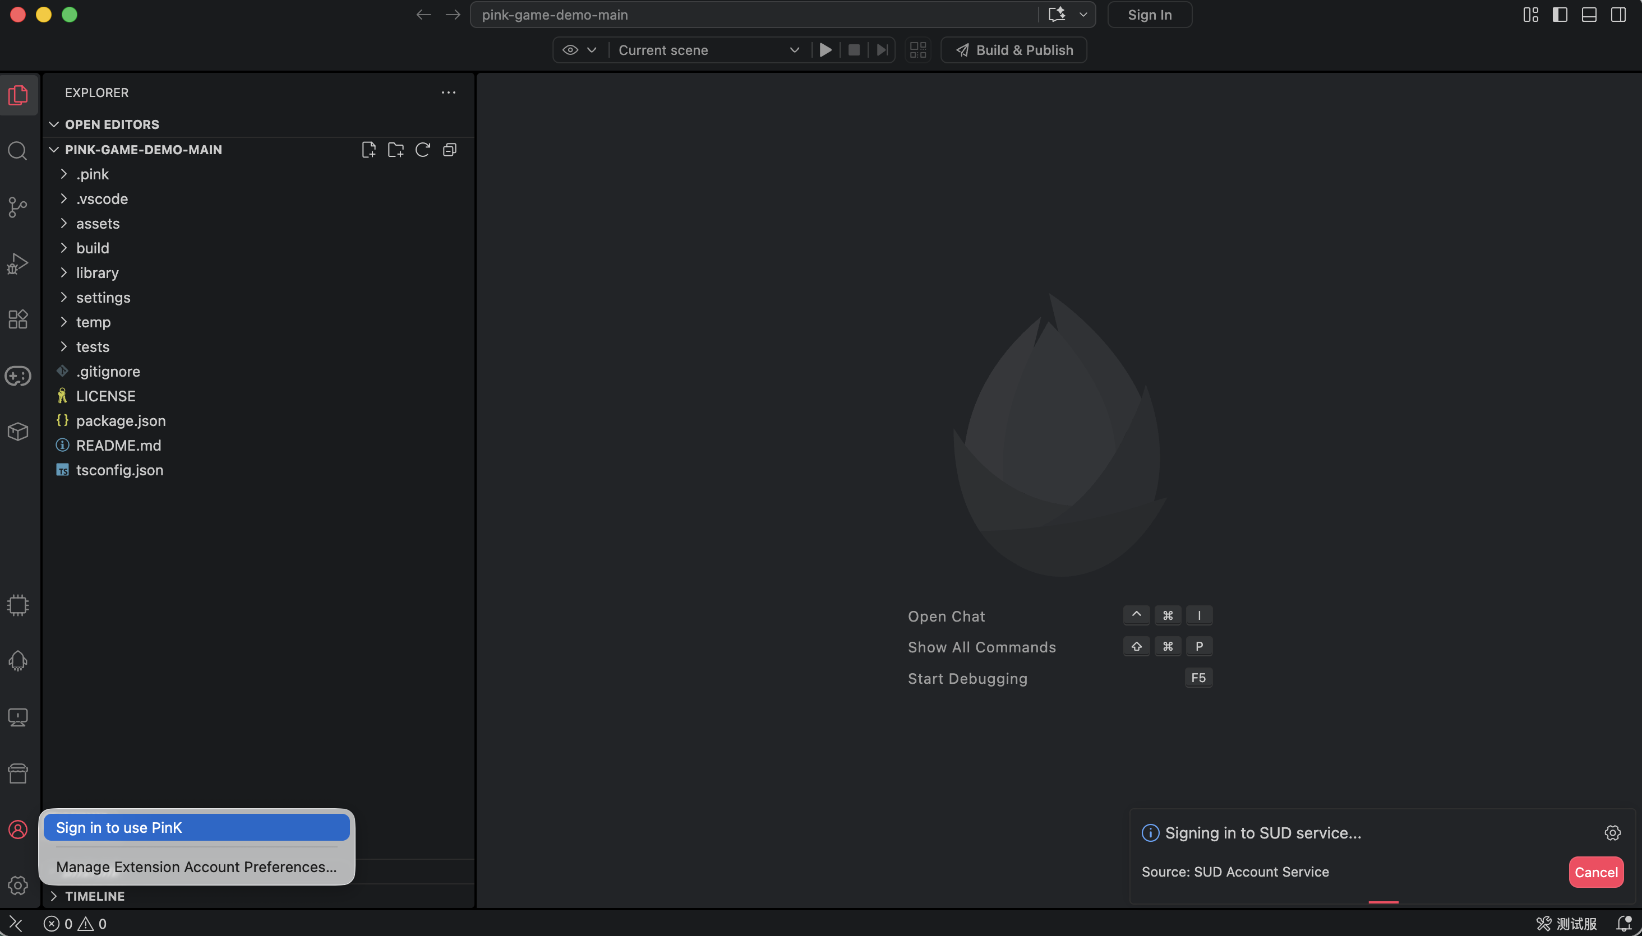Open the Run and Debug view
Screen dimensions: 1642x936
click(18, 263)
